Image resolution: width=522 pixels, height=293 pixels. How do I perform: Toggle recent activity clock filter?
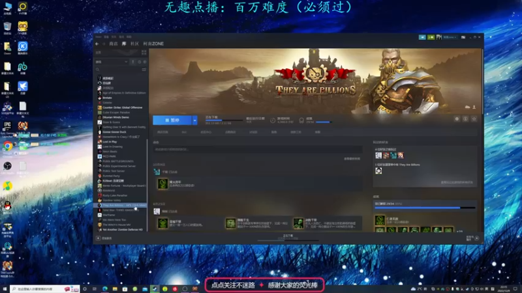click(139, 62)
